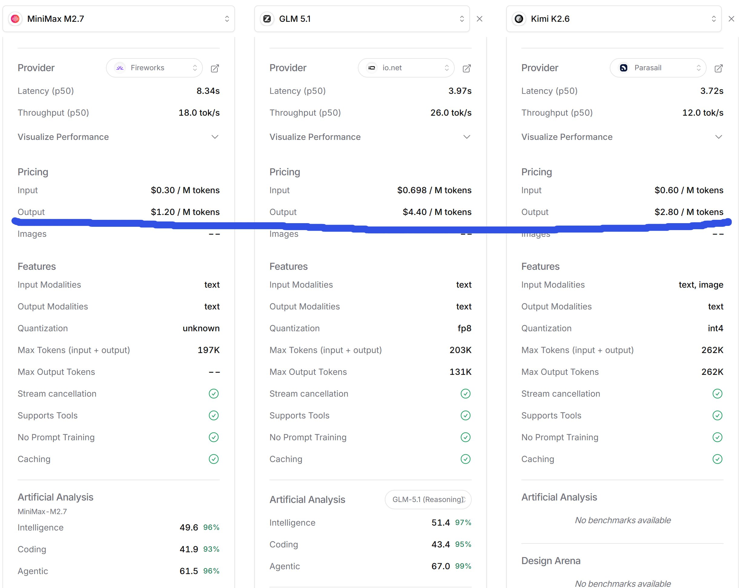Change the io.net provider dropdown

pyautogui.click(x=406, y=68)
